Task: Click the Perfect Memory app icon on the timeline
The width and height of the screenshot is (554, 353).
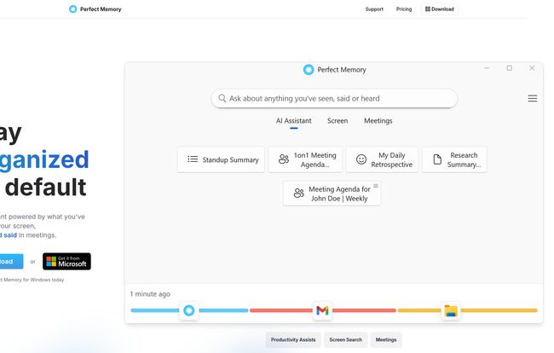Action: pyautogui.click(x=189, y=310)
